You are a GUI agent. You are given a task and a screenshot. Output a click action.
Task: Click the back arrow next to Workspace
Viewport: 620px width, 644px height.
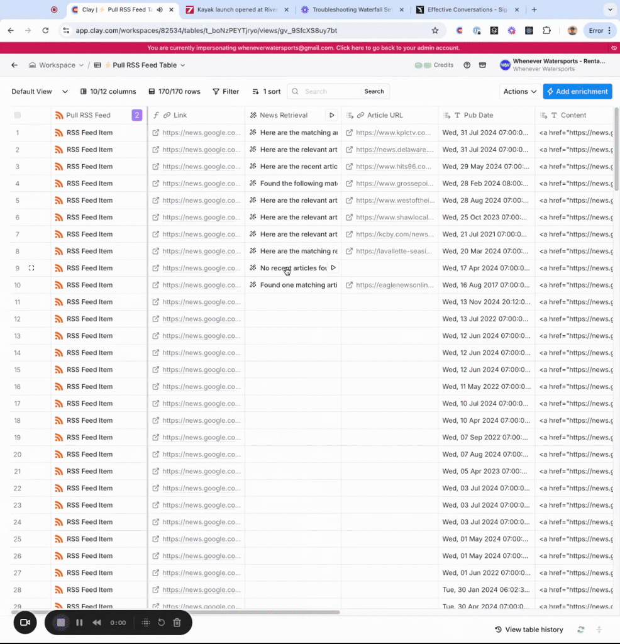pyautogui.click(x=14, y=65)
